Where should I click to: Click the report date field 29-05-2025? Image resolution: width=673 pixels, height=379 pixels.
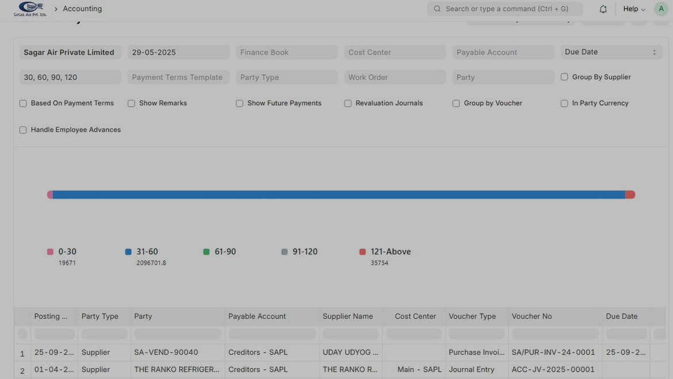coord(178,52)
